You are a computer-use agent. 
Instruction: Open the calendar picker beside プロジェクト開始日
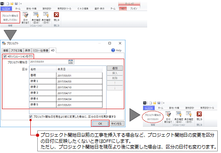pos(71,62)
